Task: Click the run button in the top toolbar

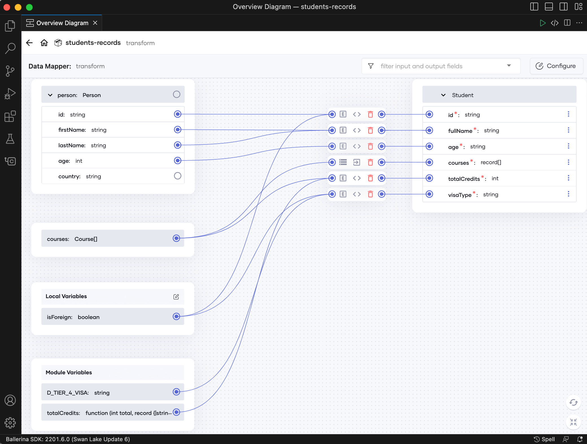Action: coord(542,22)
